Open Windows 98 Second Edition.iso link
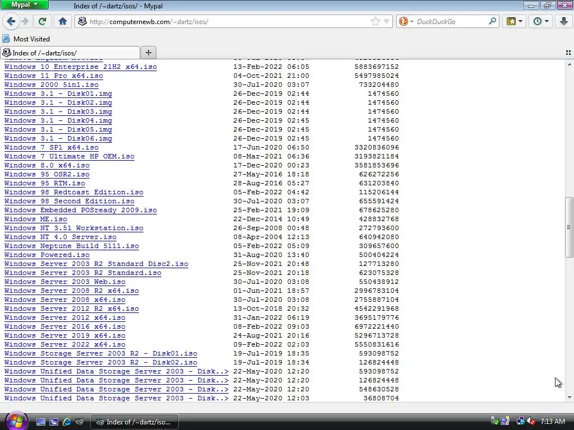The image size is (574, 430). coord(69,201)
